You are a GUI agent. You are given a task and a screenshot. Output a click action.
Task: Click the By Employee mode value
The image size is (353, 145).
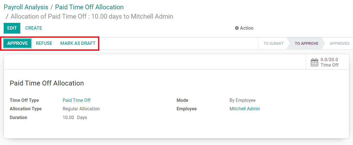[243, 100]
